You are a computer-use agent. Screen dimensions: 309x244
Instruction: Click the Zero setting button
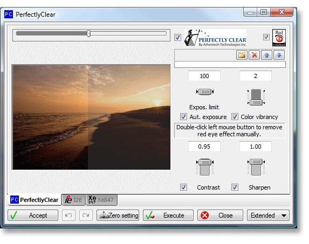[118, 215]
